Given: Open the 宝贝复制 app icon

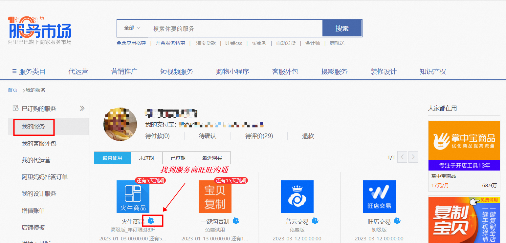Looking at the screenshot, I should [x=215, y=197].
